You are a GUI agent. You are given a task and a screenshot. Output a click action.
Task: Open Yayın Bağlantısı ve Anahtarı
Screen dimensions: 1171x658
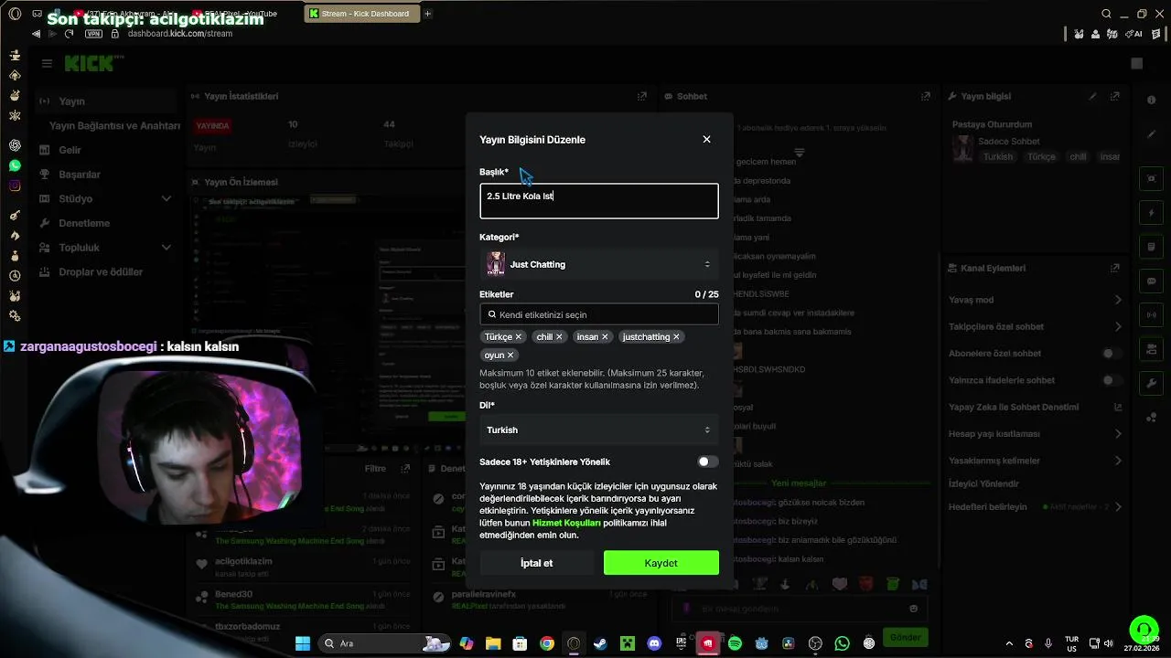114,126
